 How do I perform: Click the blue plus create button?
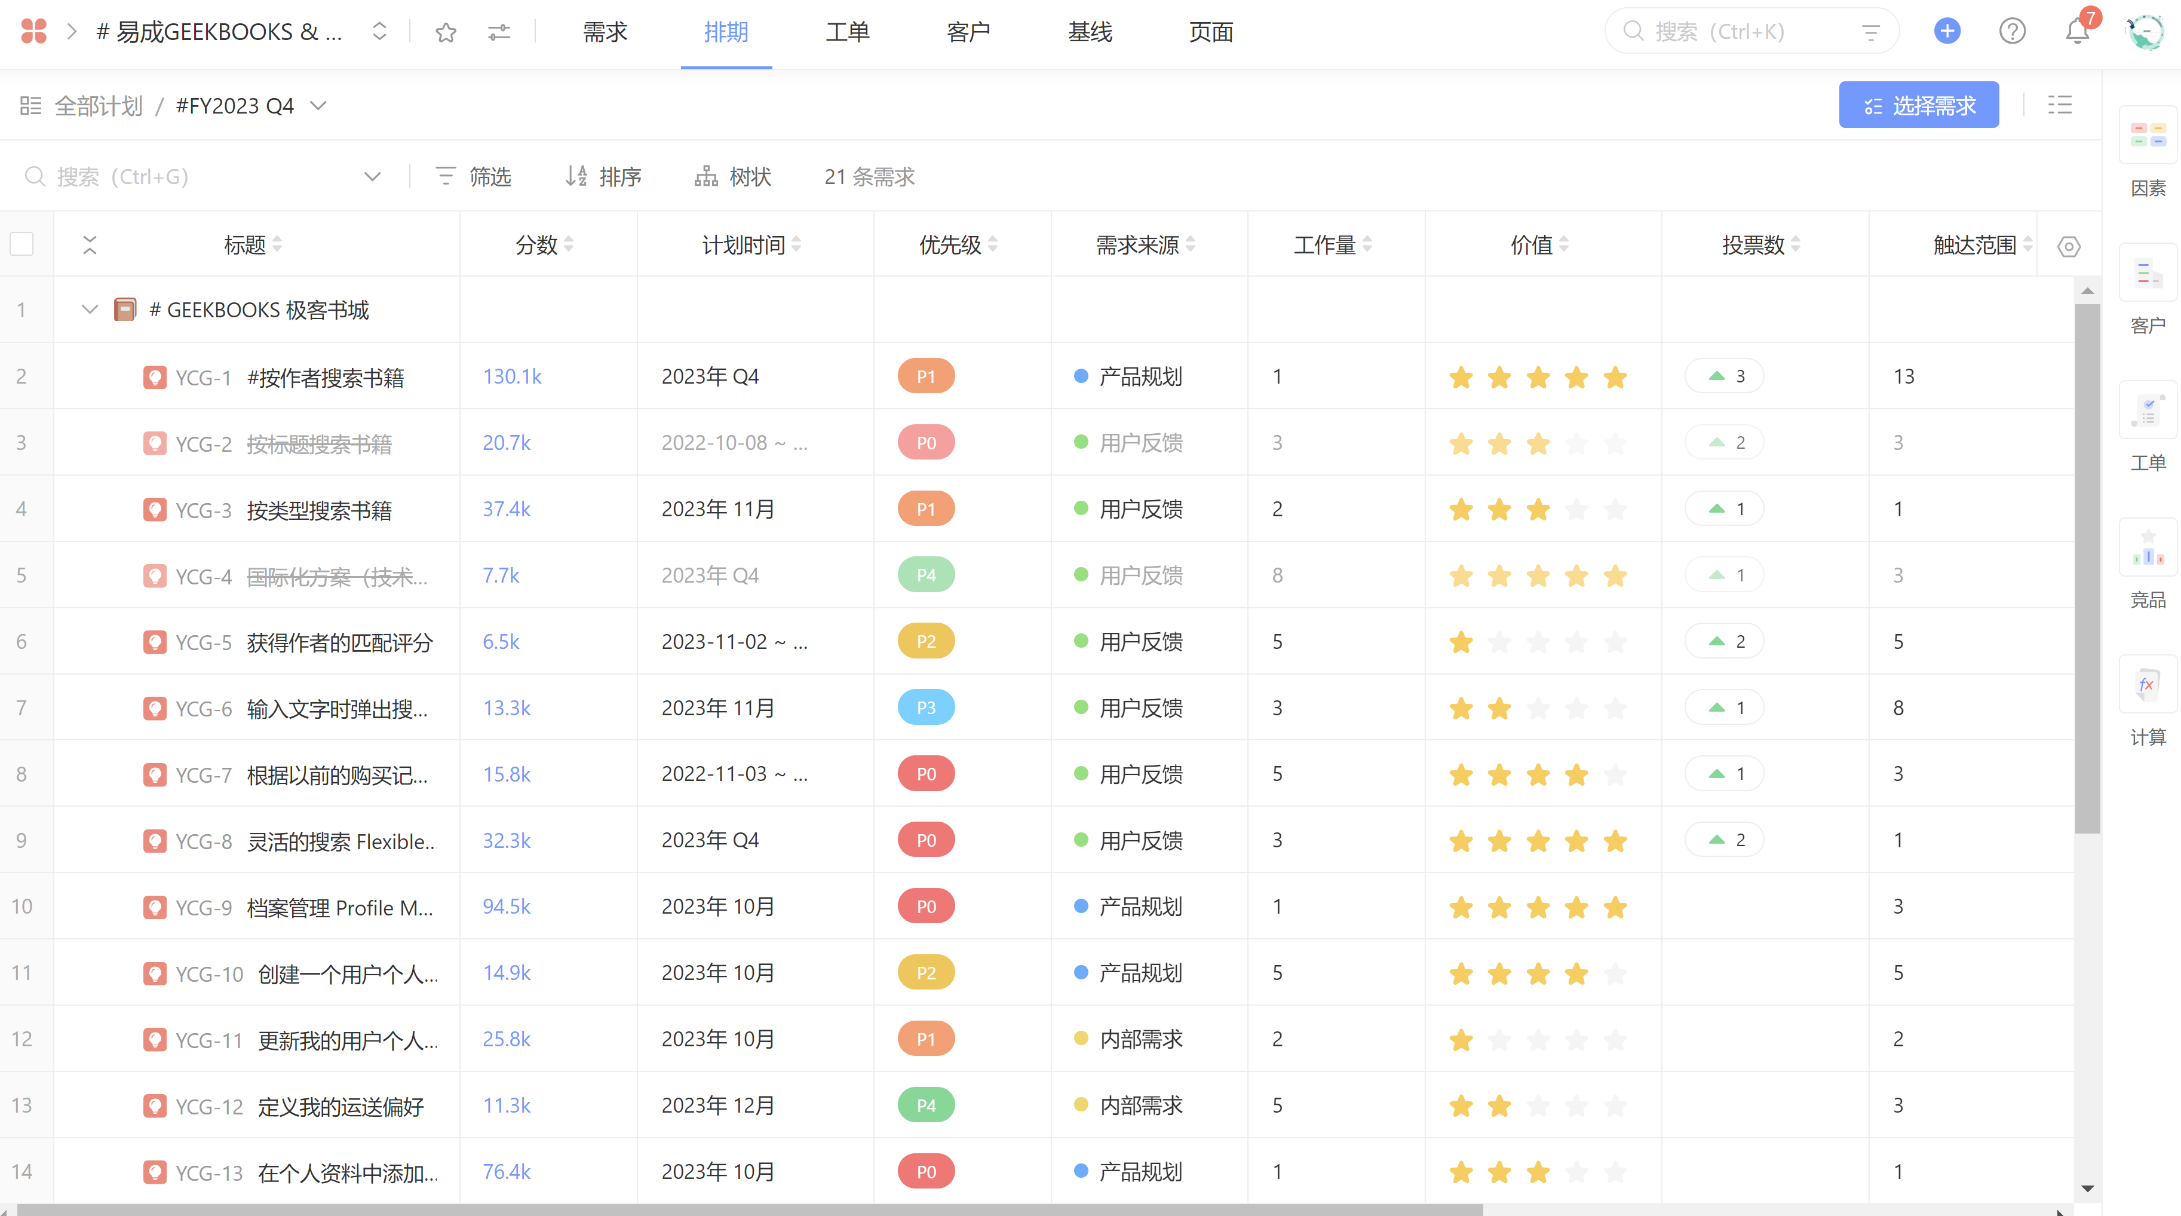1947,31
